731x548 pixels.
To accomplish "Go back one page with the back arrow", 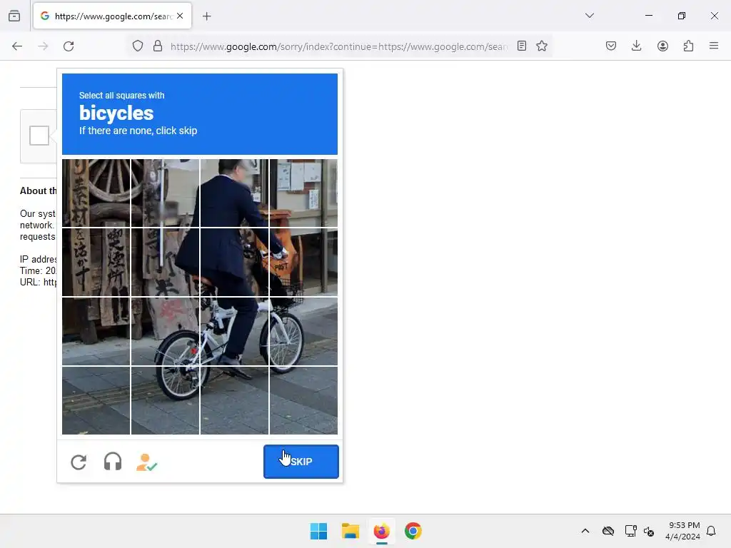I will tap(17, 46).
